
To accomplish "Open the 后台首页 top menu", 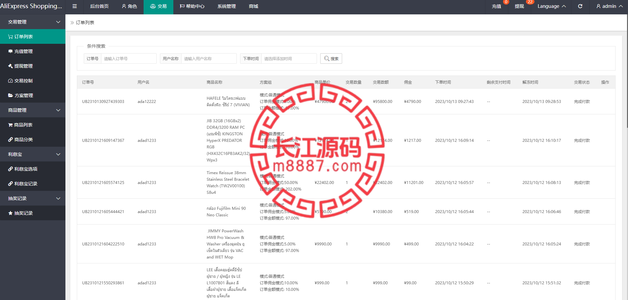I will [x=99, y=6].
